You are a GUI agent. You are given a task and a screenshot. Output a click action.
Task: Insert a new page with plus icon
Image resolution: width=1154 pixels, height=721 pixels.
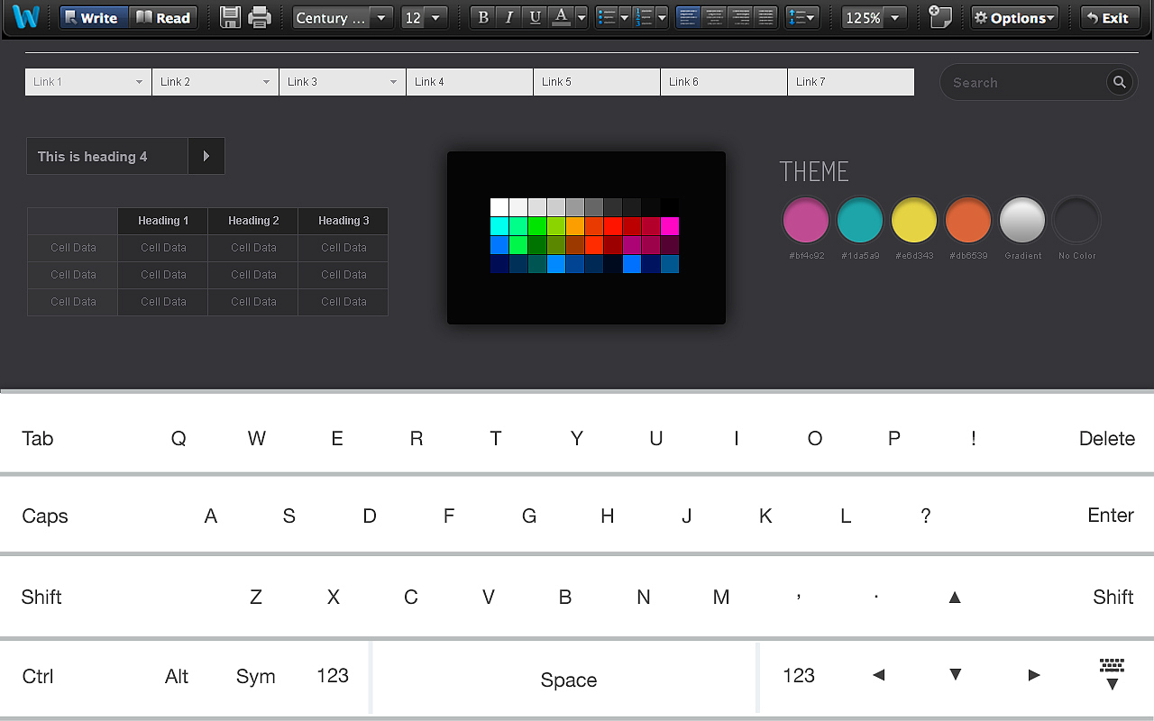point(940,17)
